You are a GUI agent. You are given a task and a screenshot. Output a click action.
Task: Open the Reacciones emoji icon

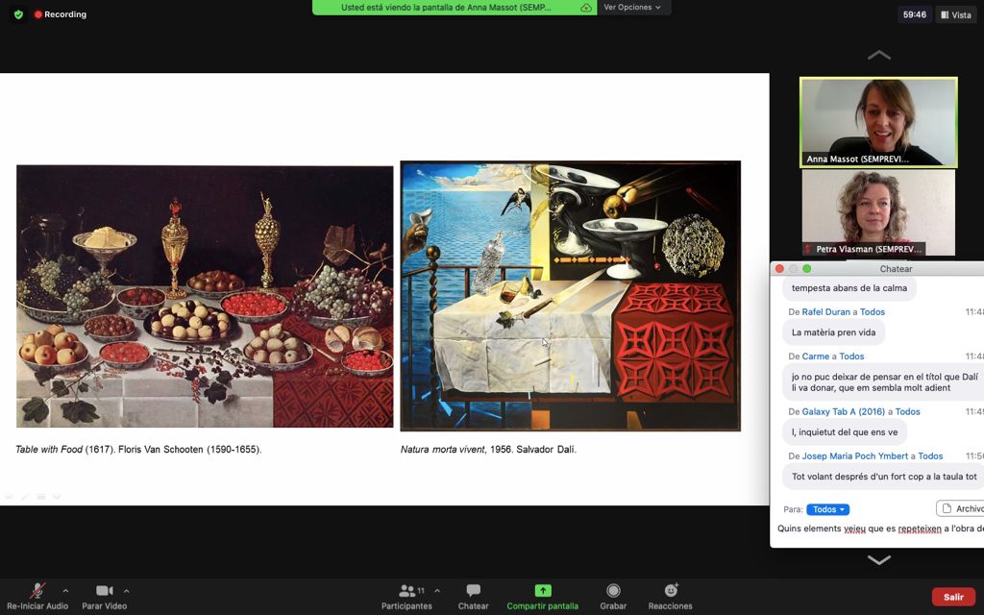[670, 591]
